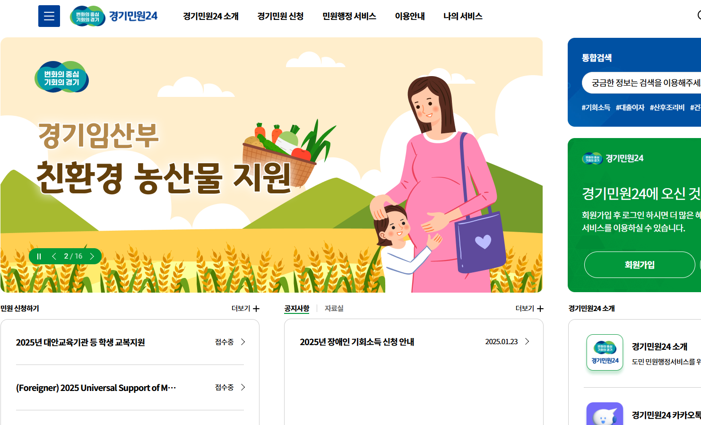701x425 pixels.
Task: Click the #기회소득 hashtag link
Action: (x=596, y=107)
